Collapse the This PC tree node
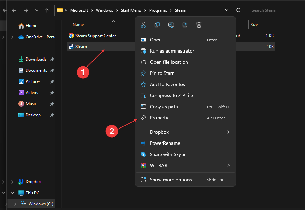Image resolution: width=305 pixels, height=210 pixels. [12, 193]
